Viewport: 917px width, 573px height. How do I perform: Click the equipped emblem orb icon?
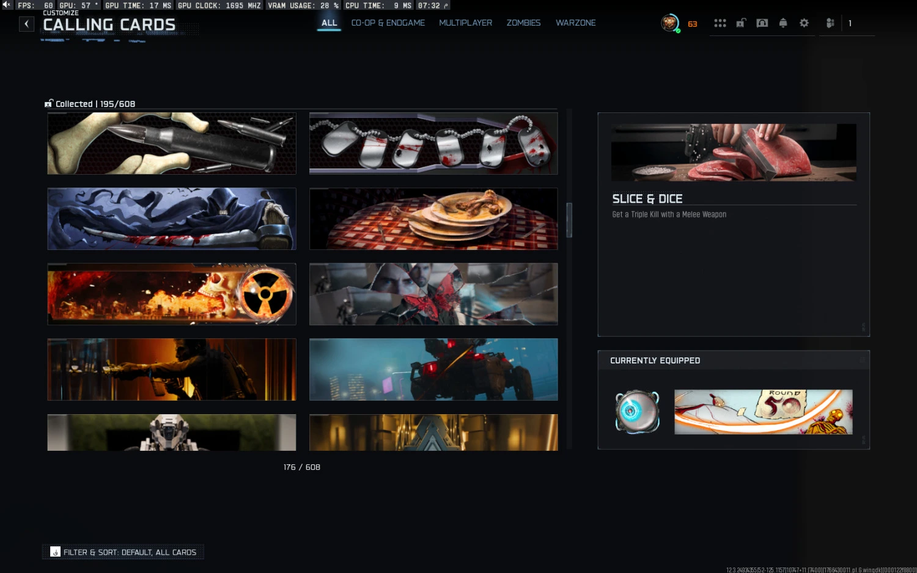pyautogui.click(x=637, y=412)
